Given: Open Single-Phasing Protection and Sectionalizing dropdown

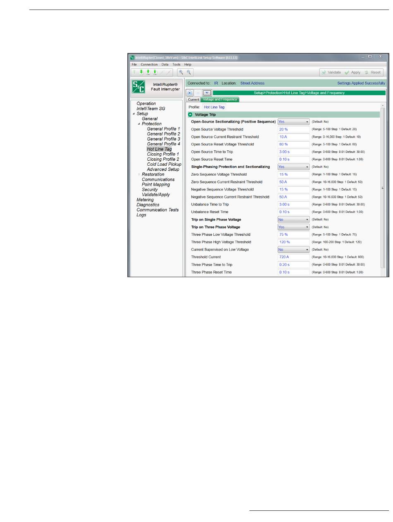Looking at the screenshot, I should click(x=293, y=167).
